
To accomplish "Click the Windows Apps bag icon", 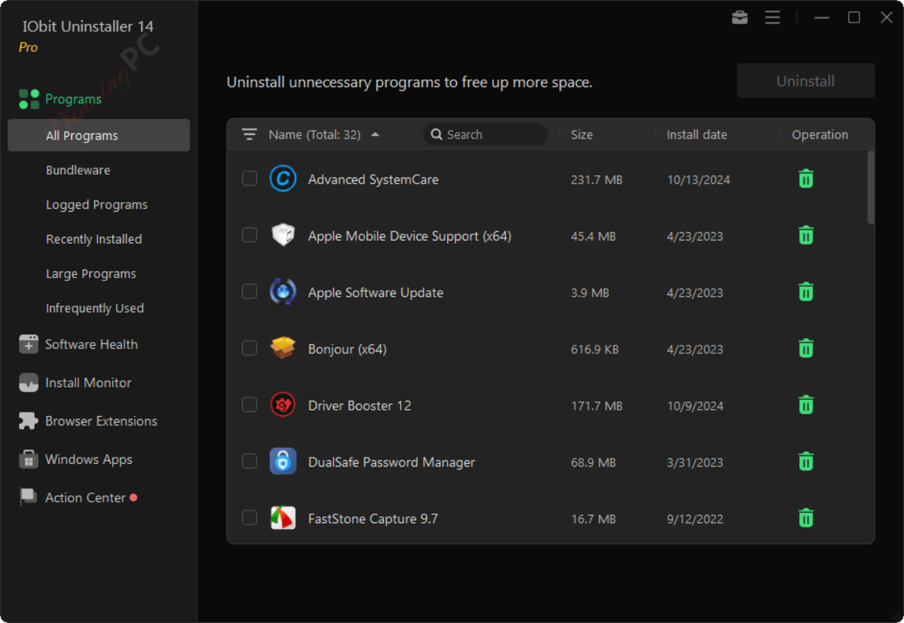I will pos(28,459).
